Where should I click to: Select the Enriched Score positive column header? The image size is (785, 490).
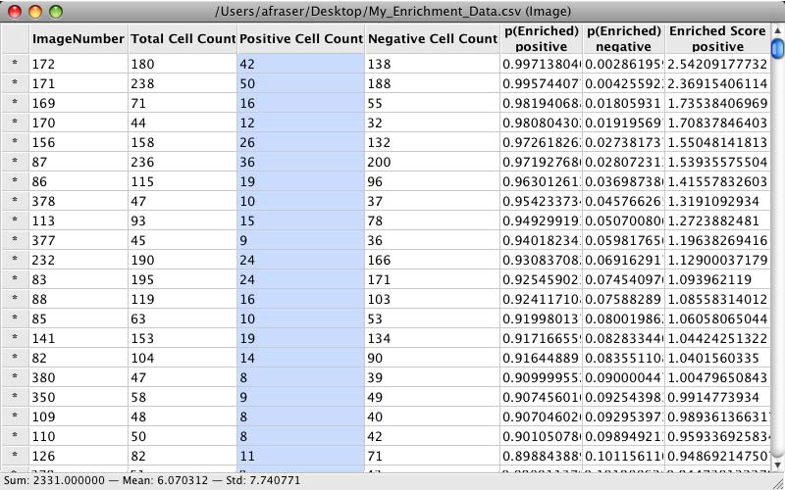click(717, 39)
